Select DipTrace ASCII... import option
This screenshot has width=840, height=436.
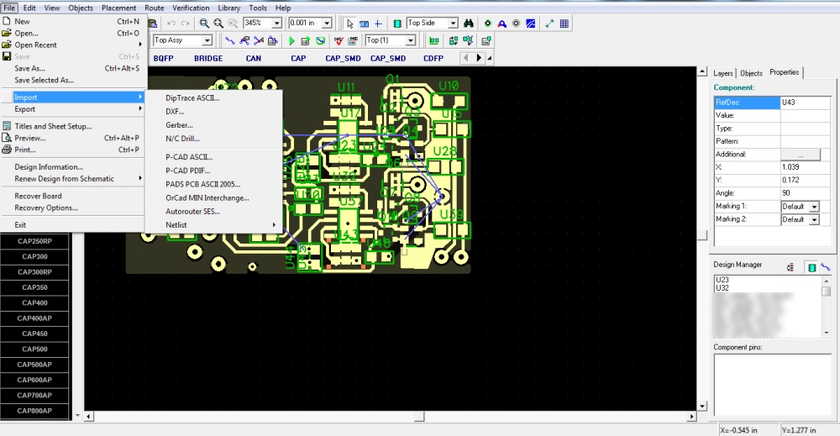[192, 97]
